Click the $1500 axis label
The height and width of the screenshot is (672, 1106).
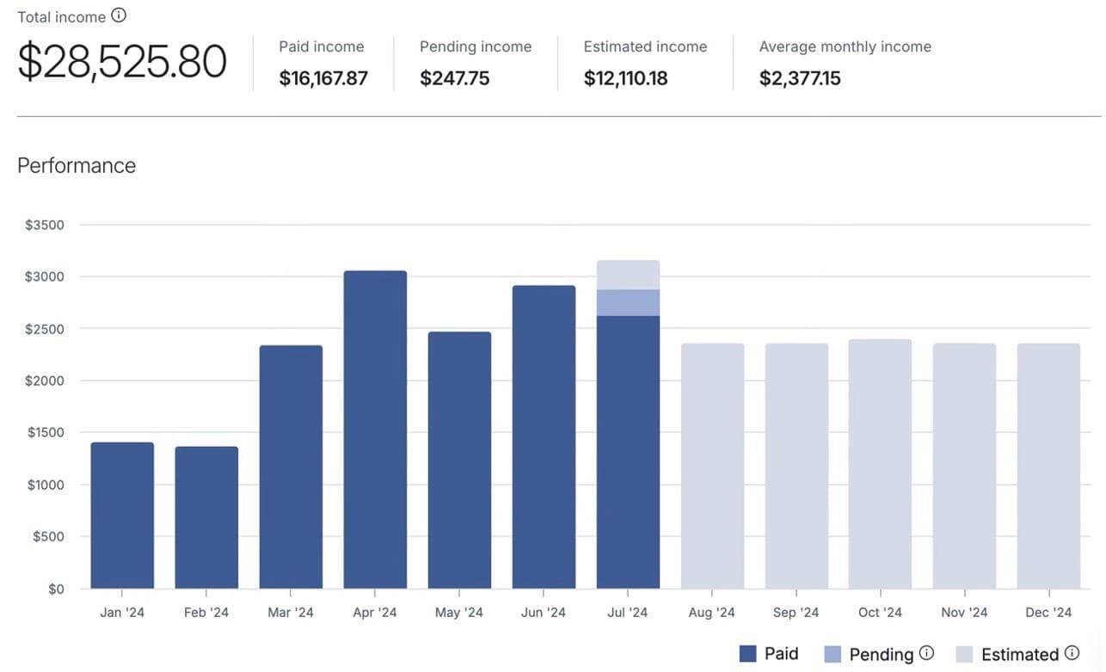(x=45, y=432)
